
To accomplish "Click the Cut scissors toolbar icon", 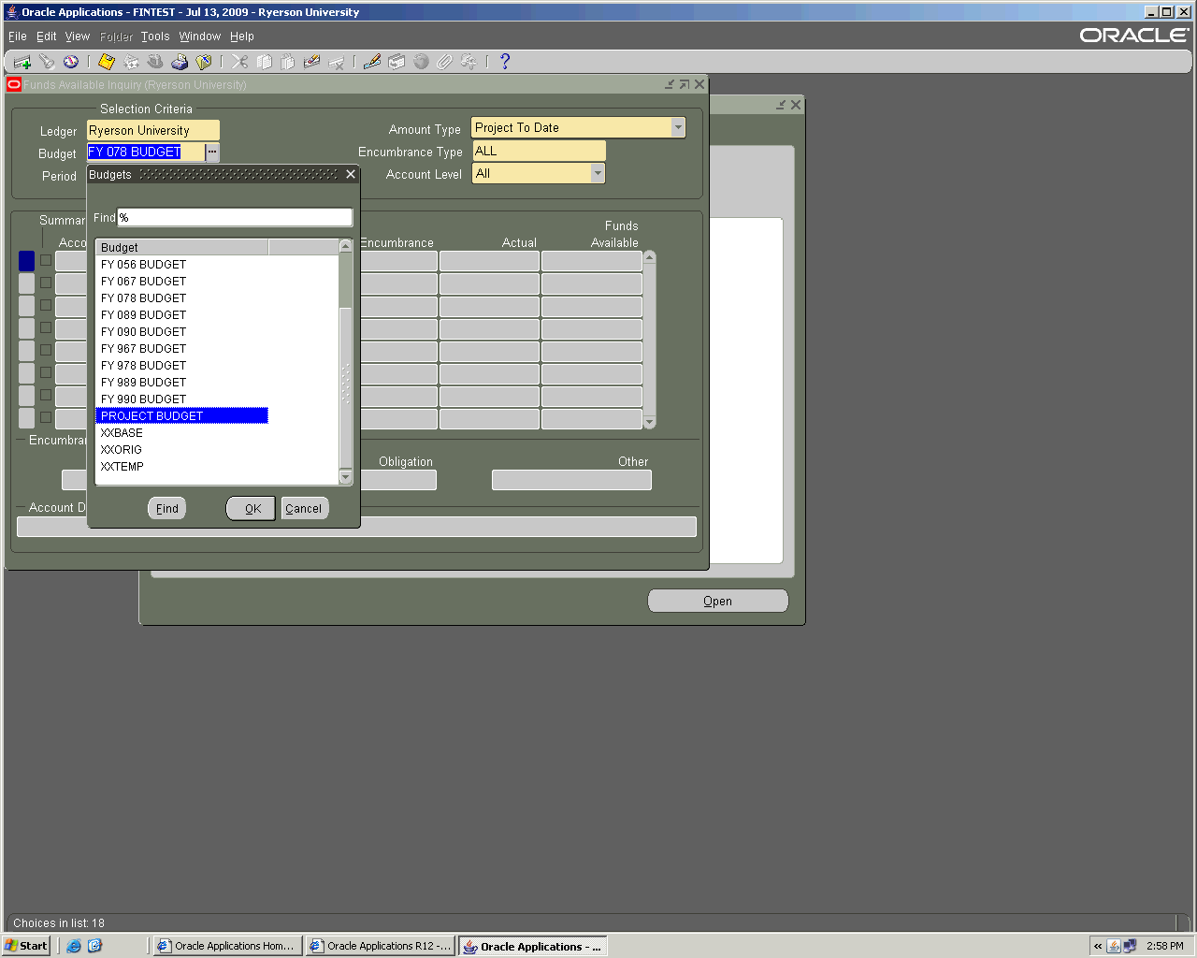I will 240,62.
